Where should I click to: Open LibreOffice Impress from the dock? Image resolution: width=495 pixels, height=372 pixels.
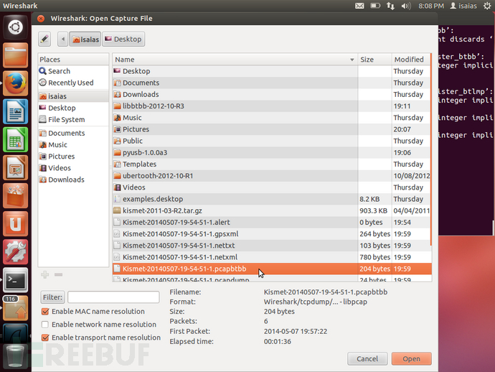click(15, 167)
